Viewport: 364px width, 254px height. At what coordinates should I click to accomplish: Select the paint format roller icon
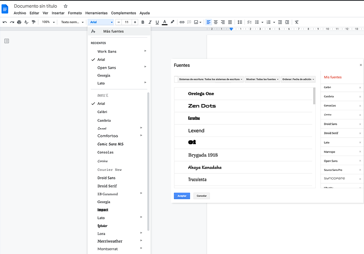33,22
